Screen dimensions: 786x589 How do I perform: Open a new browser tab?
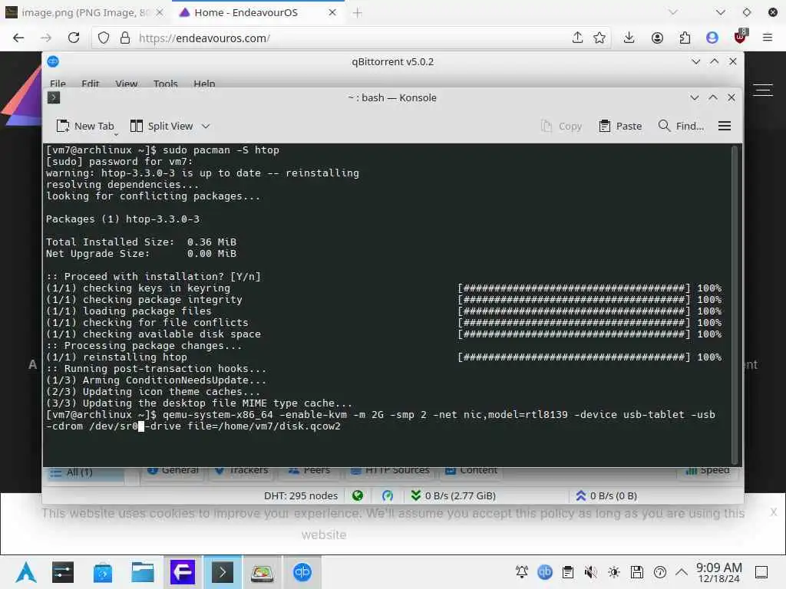point(358,13)
